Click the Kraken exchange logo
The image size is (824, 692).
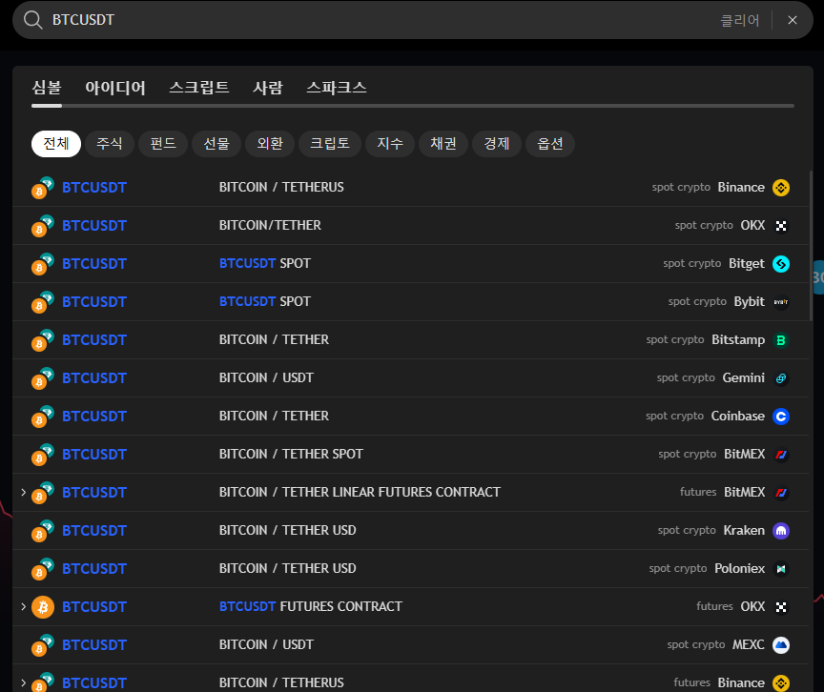781,531
